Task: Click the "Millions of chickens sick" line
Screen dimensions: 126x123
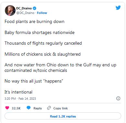Action: point(42,54)
